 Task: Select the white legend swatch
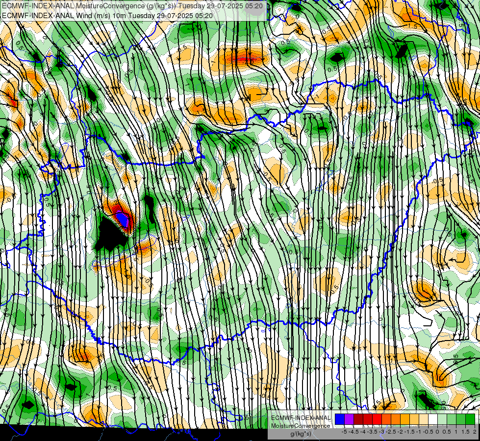click(x=433, y=419)
